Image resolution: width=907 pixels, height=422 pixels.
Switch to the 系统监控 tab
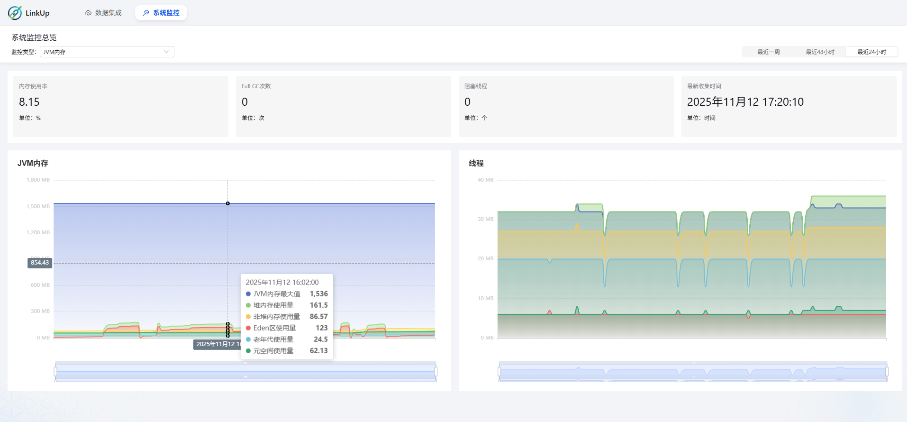click(161, 13)
